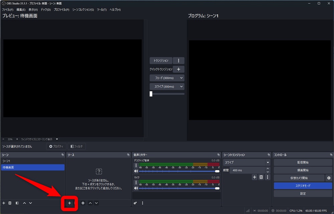Zoom in the preview with the plus icon
334x214 pixels.
tap(17, 139)
